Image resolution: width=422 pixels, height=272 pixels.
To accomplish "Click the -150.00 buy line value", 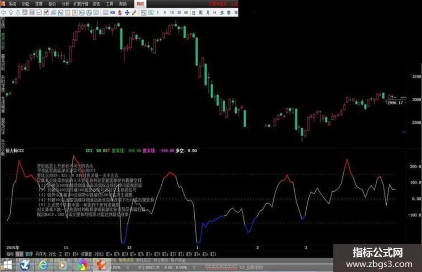I will (x=166, y=151).
